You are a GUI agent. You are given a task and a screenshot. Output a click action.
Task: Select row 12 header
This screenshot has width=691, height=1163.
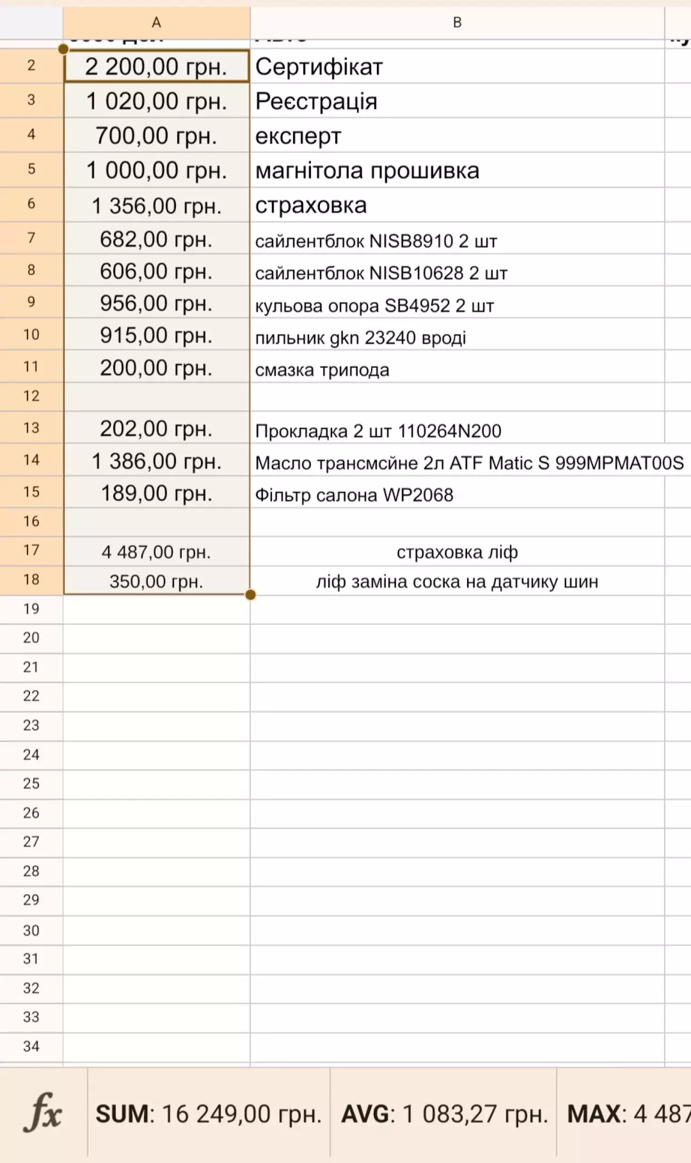point(31,396)
